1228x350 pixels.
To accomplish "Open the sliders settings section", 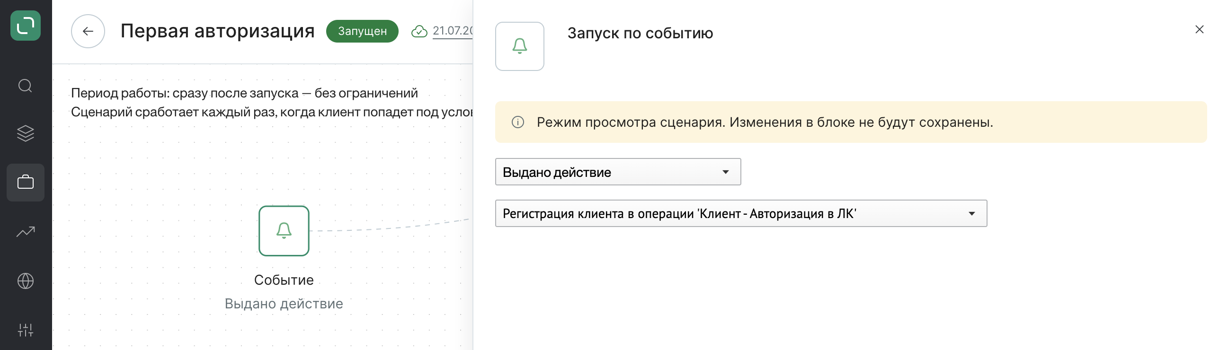I will click(25, 330).
